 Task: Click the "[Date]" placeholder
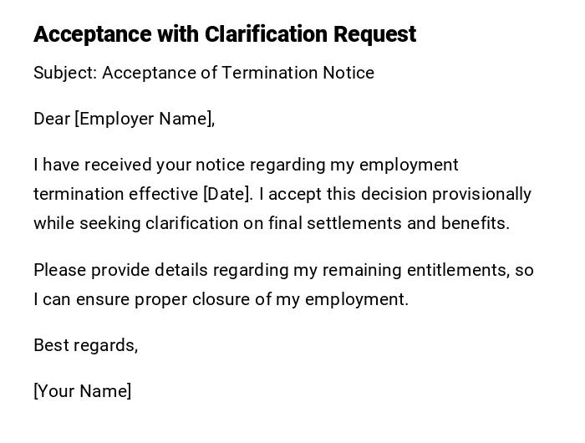(x=226, y=194)
